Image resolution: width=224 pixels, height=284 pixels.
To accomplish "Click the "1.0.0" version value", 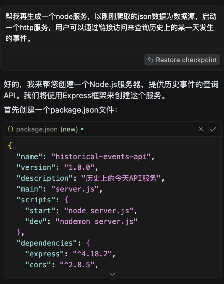I will [79, 168].
